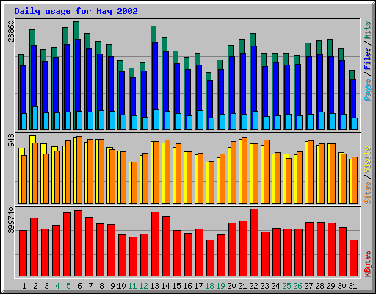Select the blue Files bar for day 18
Screen dimensions: 376x294
pyautogui.click(x=210, y=99)
